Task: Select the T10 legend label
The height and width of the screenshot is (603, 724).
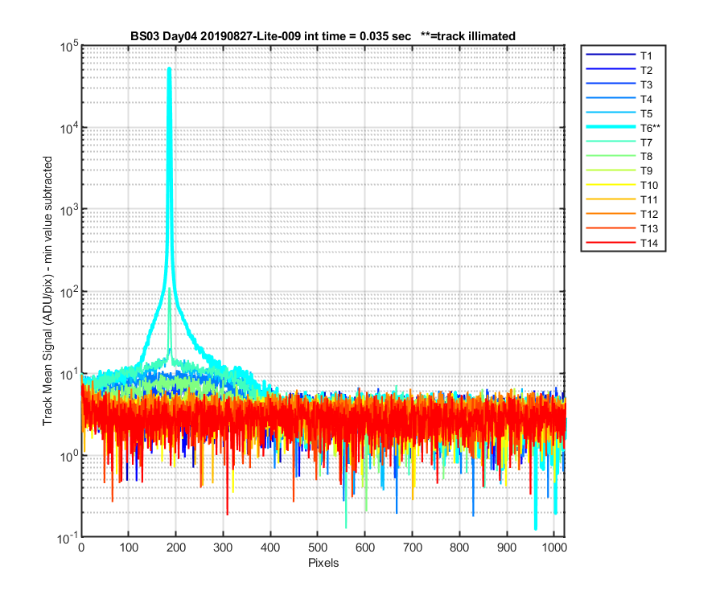Action: tap(648, 186)
